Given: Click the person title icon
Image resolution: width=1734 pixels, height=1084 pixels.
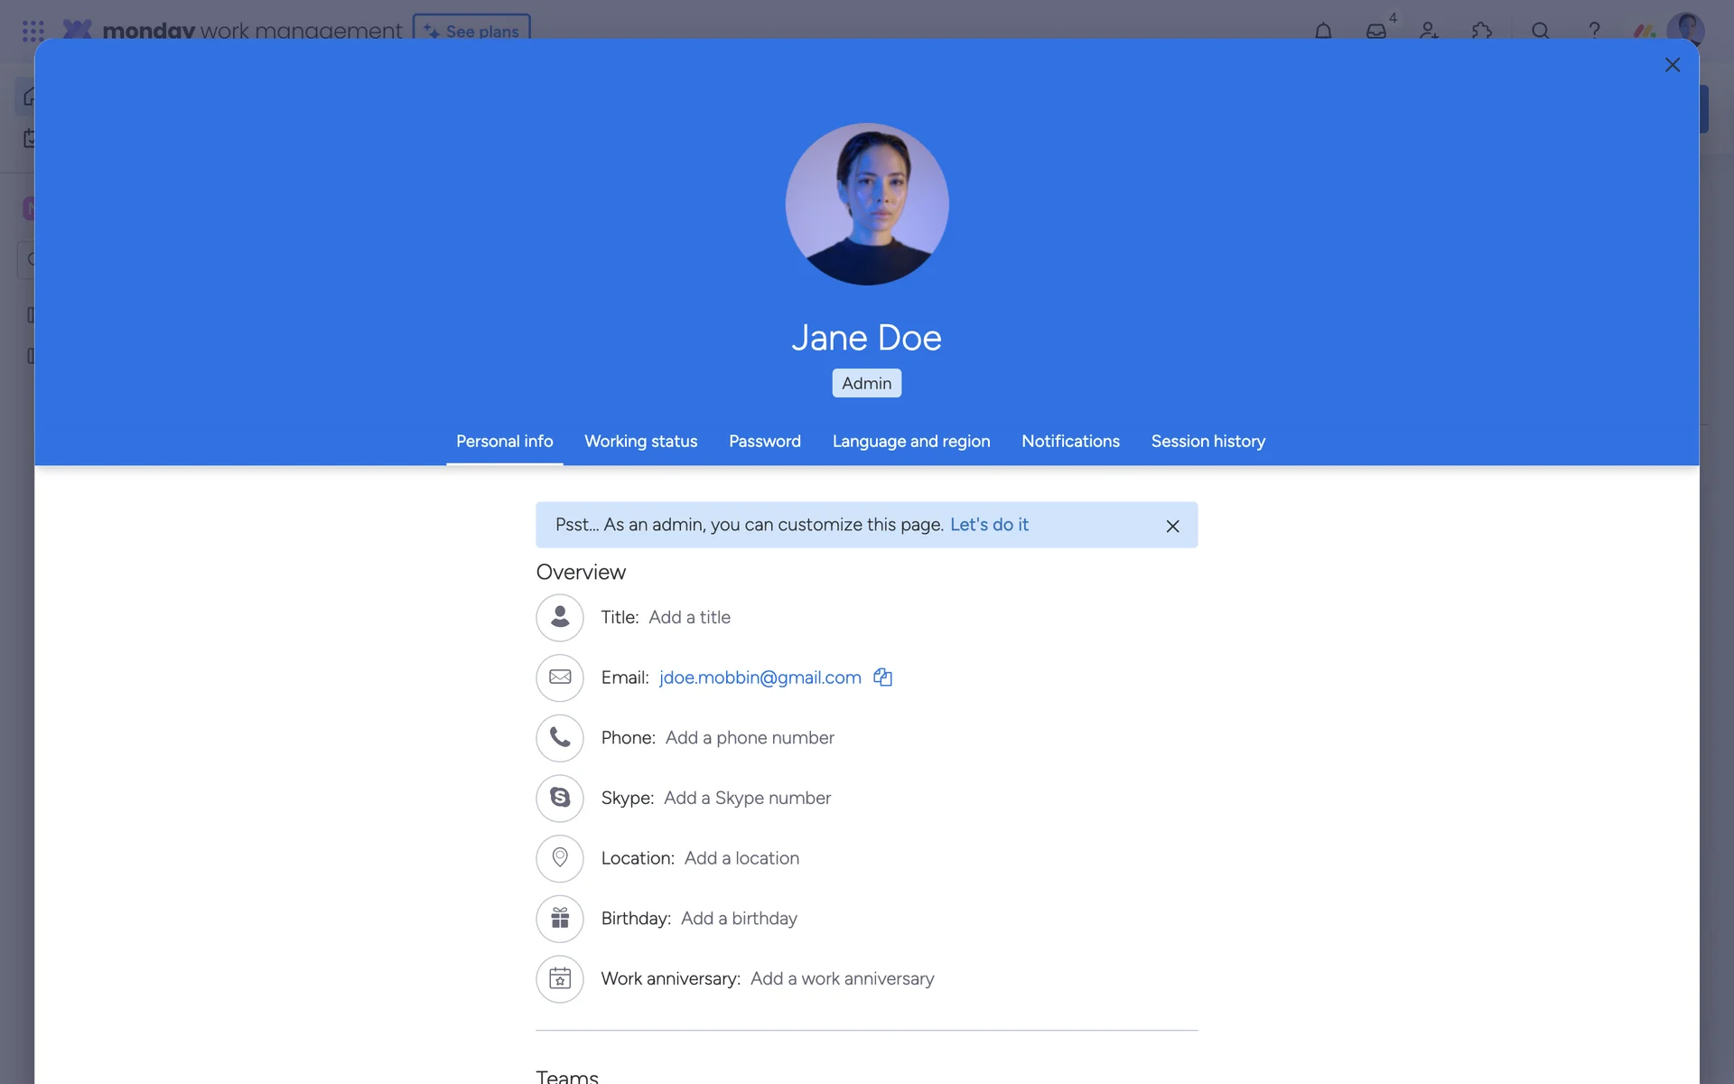Looking at the screenshot, I should pyautogui.click(x=560, y=618).
